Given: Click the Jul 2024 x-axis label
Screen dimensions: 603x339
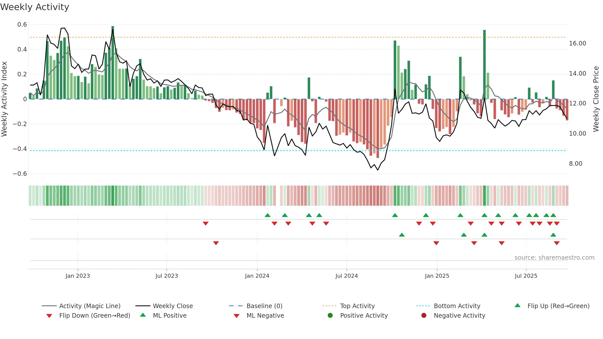Looking at the screenshot, I should 346,276.
